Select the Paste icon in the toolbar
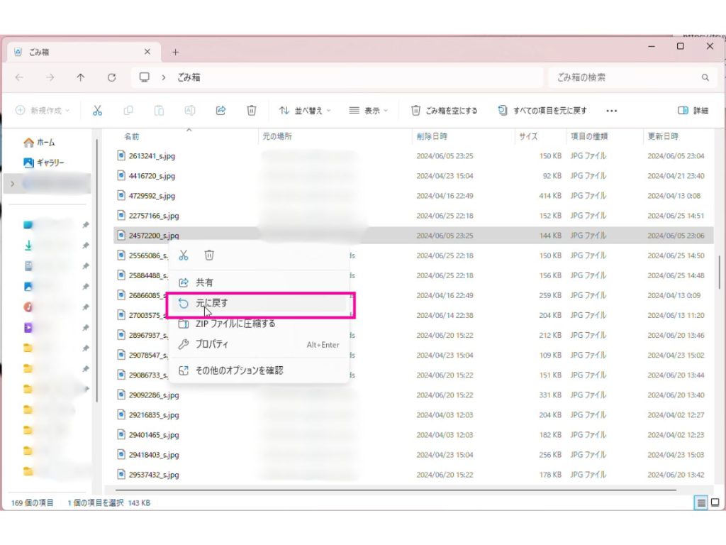This screenshot has width=726, height=545. tap(159, 110)
